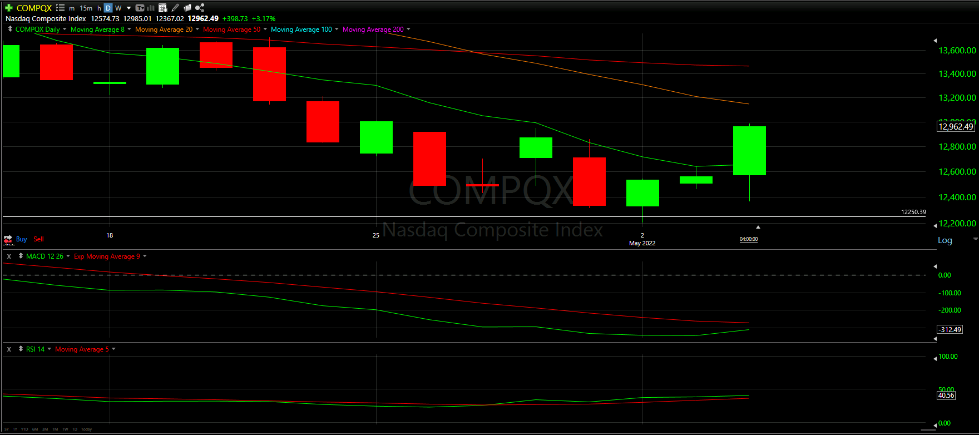Screen dimensions: 979x435
Task: Jump to Today range
Action: tap(86, 429)
